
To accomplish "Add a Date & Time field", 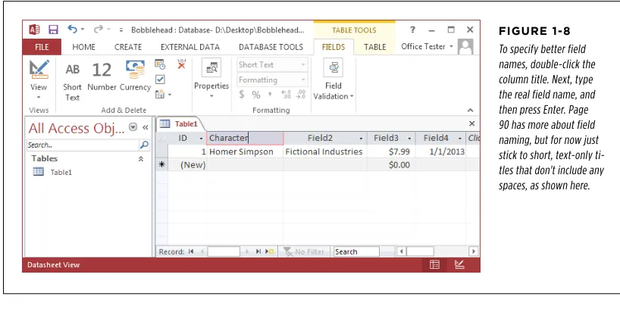I will (160, 64).
